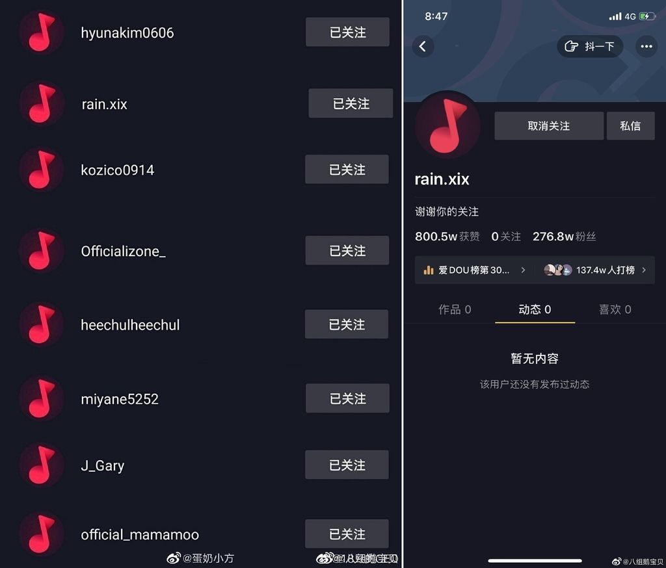Open kozico0914's music note avatar
Viewport: 666px width, 568px height.
coord(41,170)
